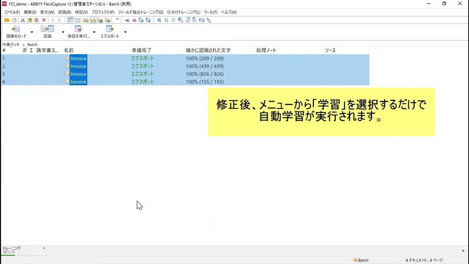This screenshot has width=469, height=264.
Task: Open the 検証(V) menu
Action: [x=81, y=12]
